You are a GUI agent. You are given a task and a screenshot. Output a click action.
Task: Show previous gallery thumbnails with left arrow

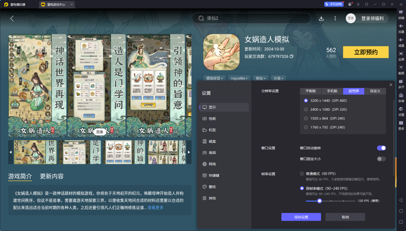[11, 152]
